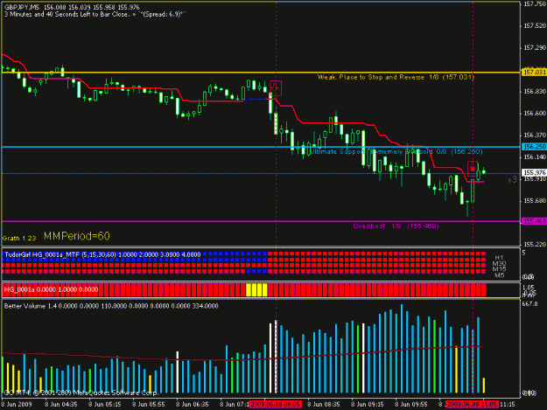
Task: Click the last yellow volume bar
Action: coord(484,386)
